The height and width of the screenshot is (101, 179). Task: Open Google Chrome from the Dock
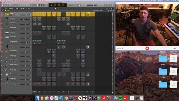point(66,98)
